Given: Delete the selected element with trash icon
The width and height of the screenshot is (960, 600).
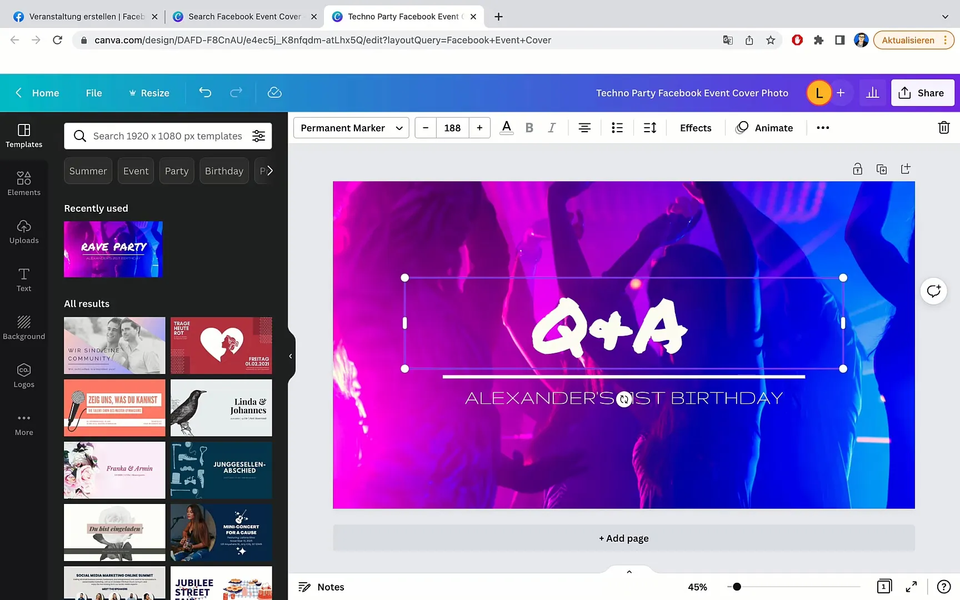Looking at the screenshot, I should [x=944, y=128].
